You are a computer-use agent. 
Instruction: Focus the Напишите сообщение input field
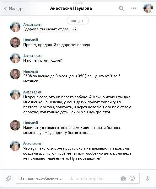point(78,178)
